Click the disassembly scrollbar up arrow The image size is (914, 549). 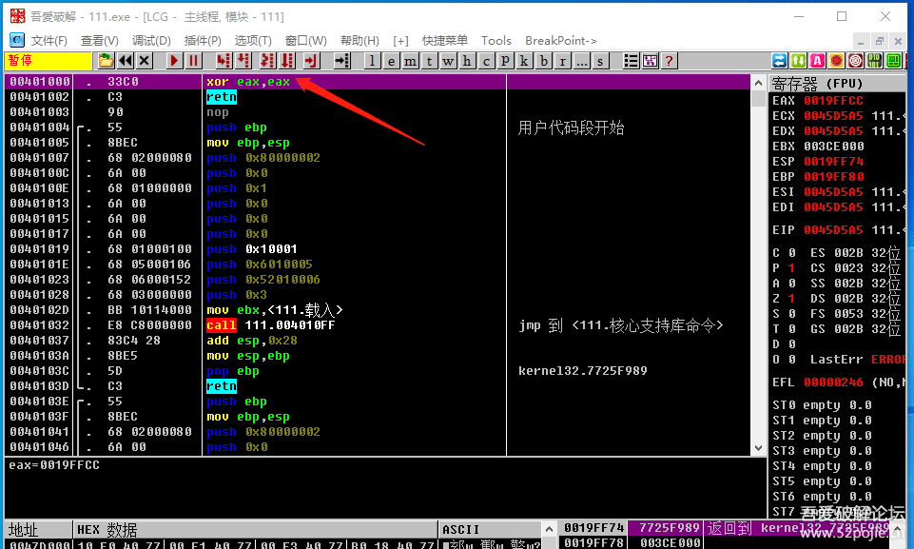click(758, 82)
